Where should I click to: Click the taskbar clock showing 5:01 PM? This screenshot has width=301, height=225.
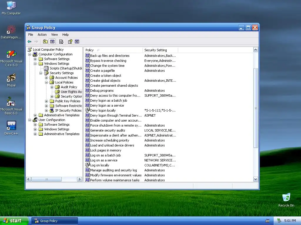(x=290, y=221)
